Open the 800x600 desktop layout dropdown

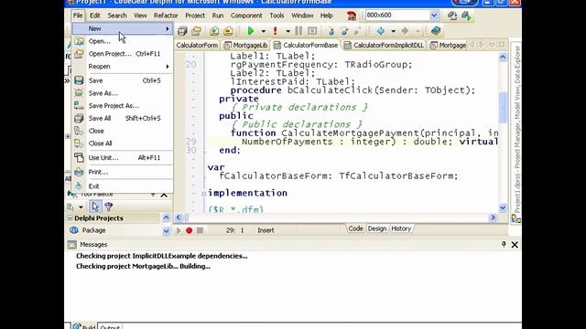pos(433,16)
